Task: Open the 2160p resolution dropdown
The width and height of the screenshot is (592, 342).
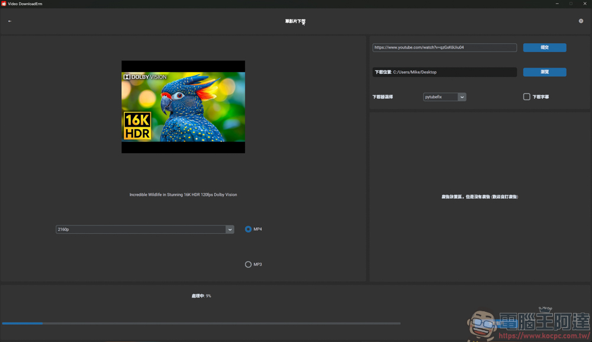Action: 140,230
